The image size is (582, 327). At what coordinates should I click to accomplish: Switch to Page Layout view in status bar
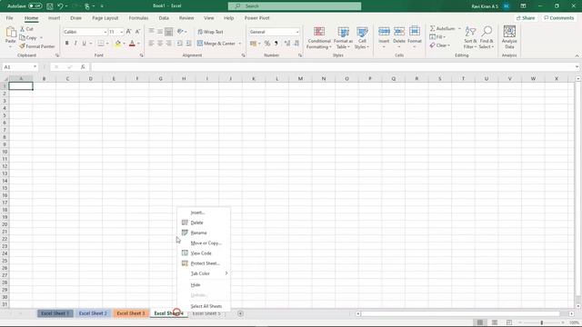coord(495,322)
